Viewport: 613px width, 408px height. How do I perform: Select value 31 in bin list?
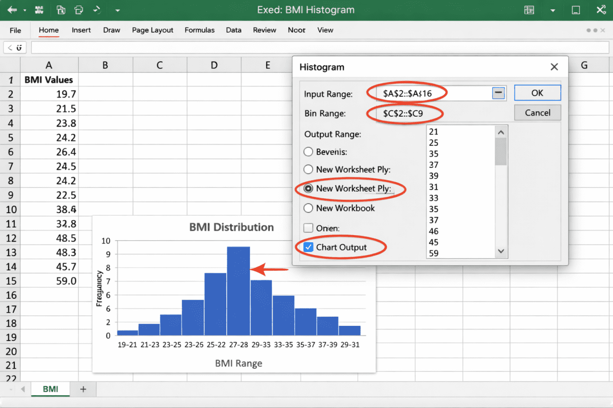(x=434, y=187)
